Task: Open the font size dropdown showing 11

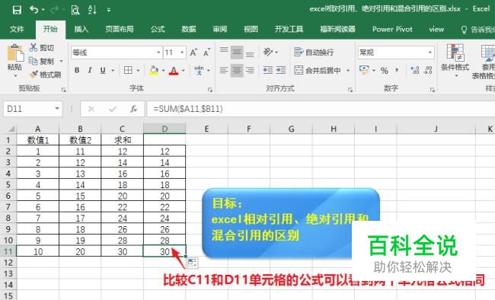Action: coord(182,53)
